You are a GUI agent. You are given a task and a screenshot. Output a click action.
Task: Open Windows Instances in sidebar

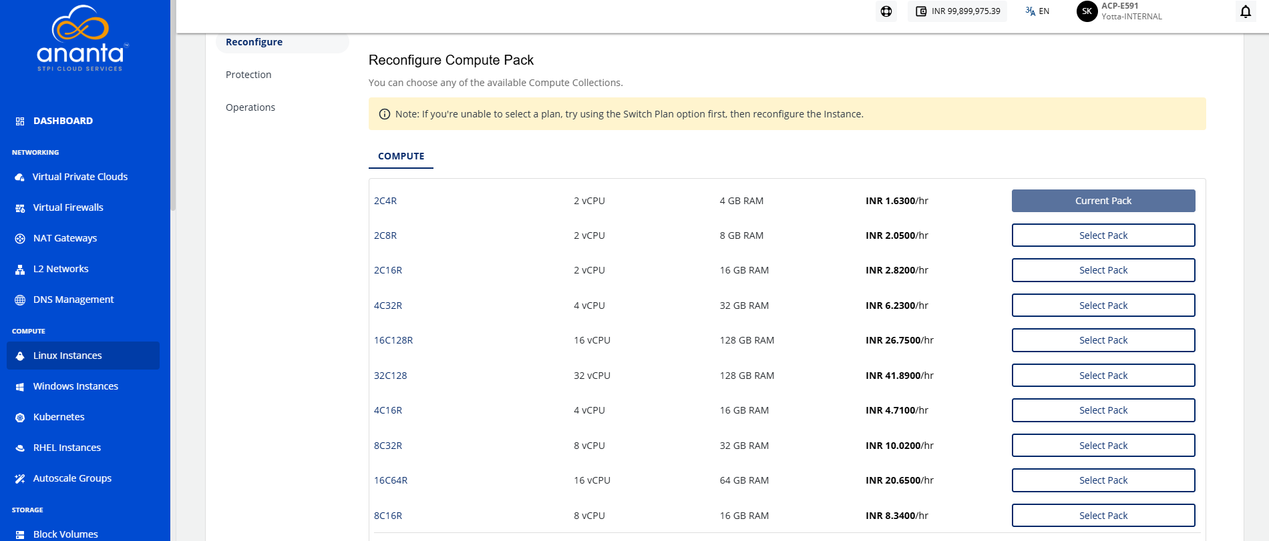(x=75, y=386)
